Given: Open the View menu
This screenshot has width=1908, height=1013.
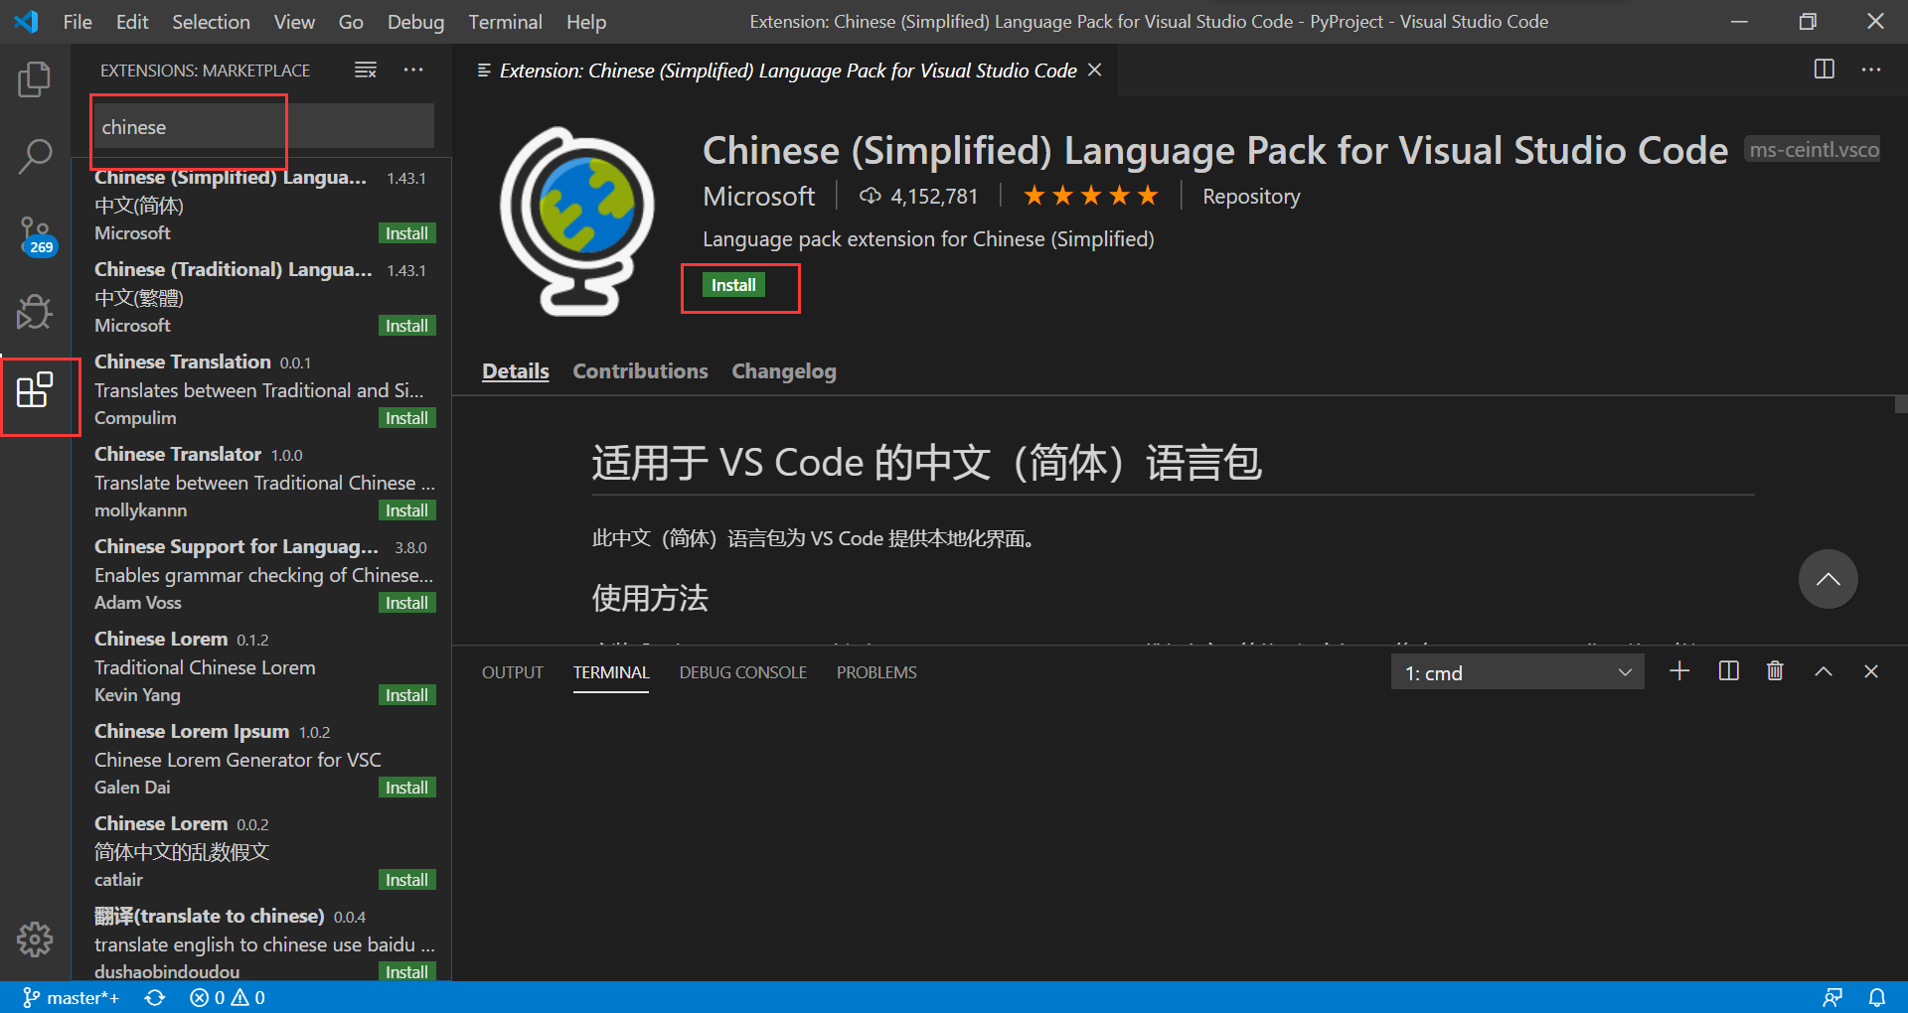Looking at the screenshot, I should [294, 22].
